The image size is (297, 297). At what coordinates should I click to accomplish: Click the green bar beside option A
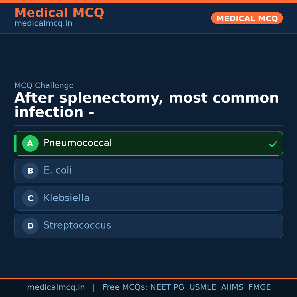coord(15,143)
